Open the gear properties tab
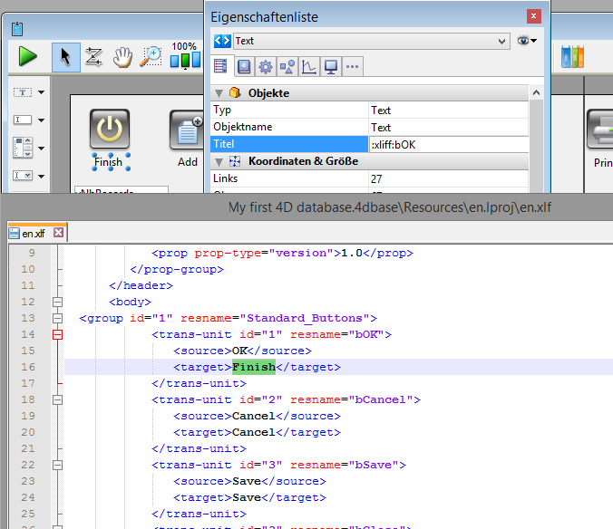The image size is (613, 529). pyautogui.click(x=265, y=66)
